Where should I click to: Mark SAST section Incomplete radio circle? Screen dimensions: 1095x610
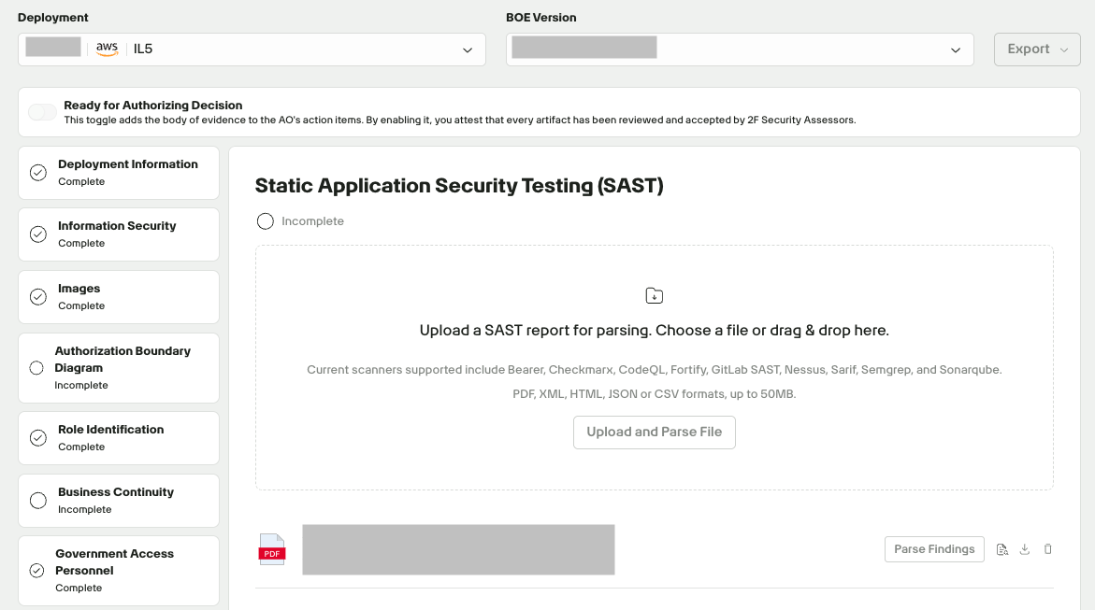coord(266,221)
